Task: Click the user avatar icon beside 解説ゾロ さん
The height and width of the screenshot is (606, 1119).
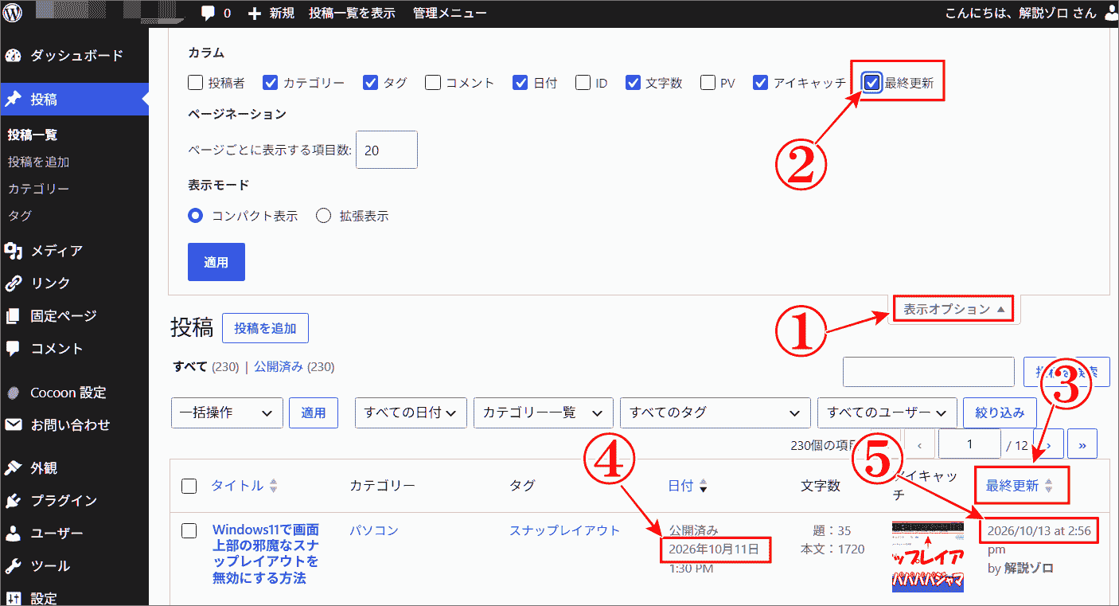Action: click(x=1112, y=13)
